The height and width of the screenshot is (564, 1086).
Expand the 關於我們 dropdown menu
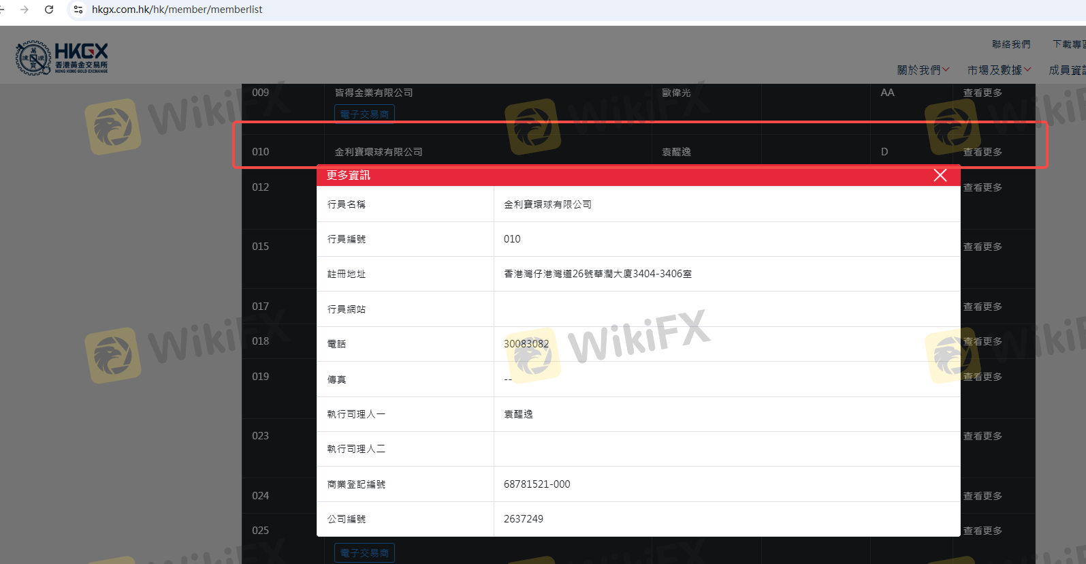923,70
